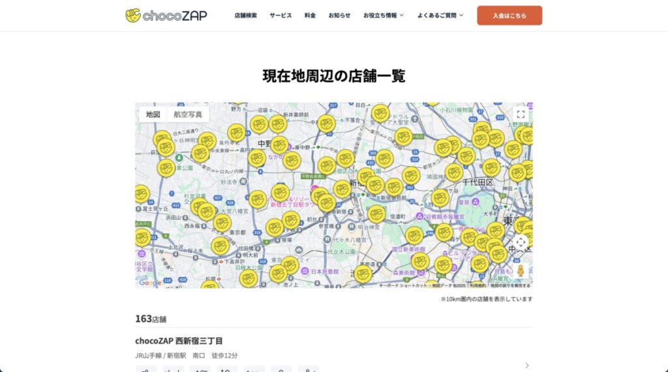Switch map type to 地図
The height and width of the screenshot is (372, 668).
pos(153,114)
